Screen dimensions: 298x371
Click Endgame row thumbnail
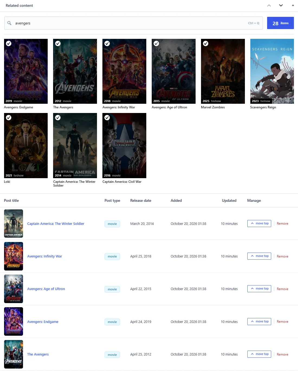[x=14, y=322]
